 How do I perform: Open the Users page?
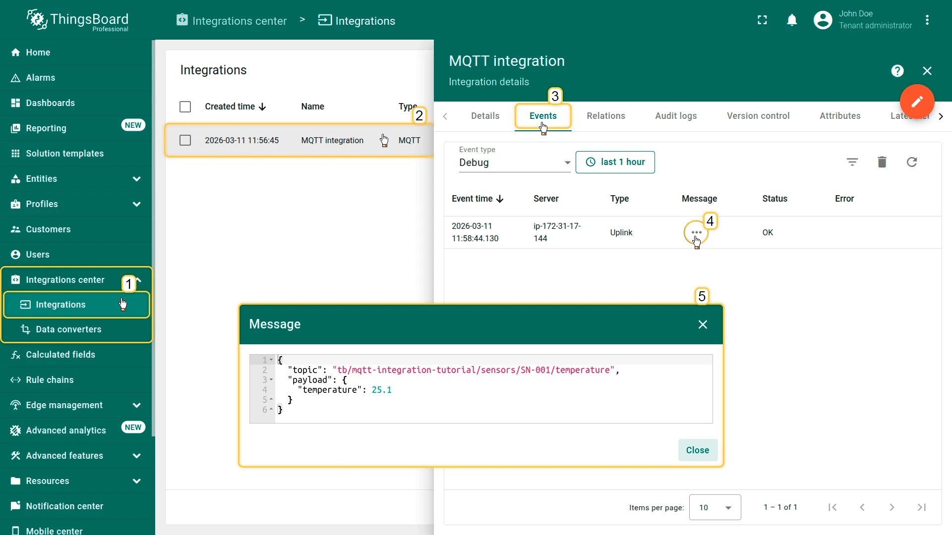(x=76, y=255)
